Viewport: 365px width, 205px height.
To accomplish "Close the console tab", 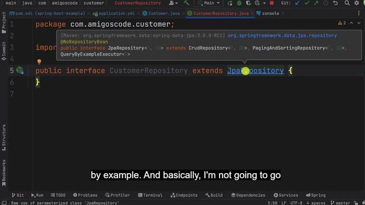I will point(282,14).
